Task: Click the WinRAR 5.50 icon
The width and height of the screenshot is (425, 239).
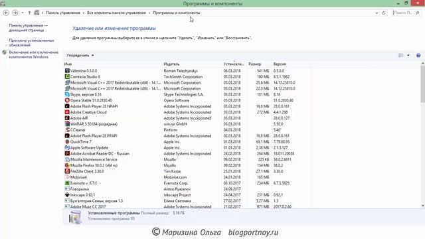Action: click(x=67, y=124)
